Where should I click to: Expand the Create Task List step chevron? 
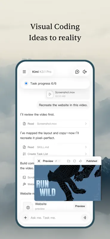pos(86,154)
